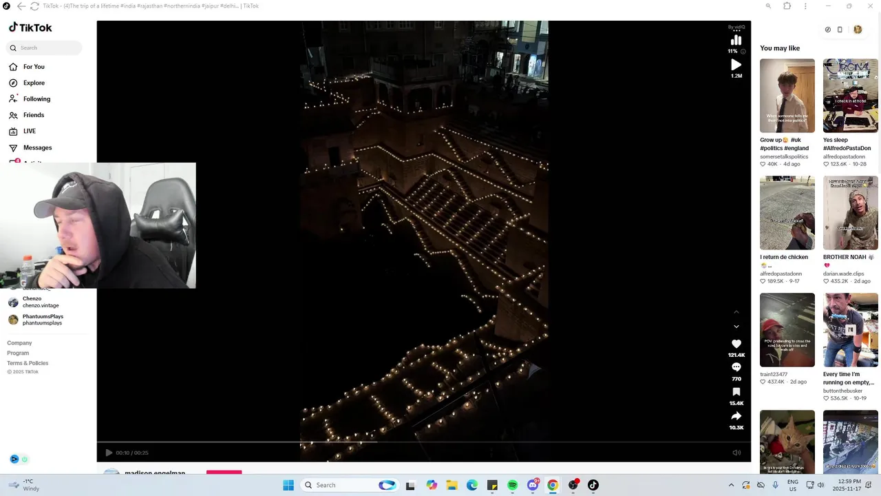Open Copilot from the taskbar
Image resolution: width=881 pixels, height=496 pixels.
tap(432, 485)
